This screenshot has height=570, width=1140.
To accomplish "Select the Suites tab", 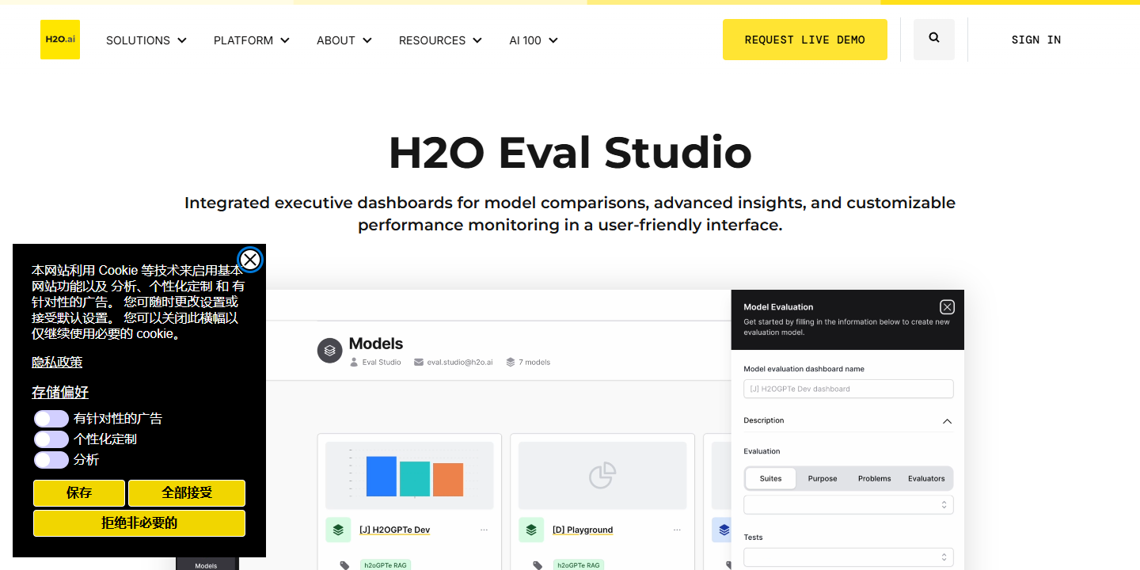I will tap(770, 479).
